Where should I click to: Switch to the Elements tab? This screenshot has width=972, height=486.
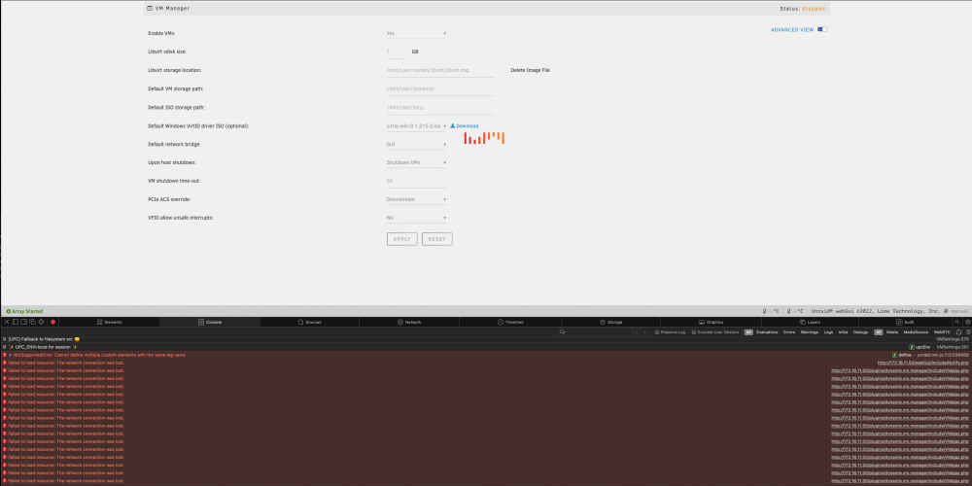110,323
